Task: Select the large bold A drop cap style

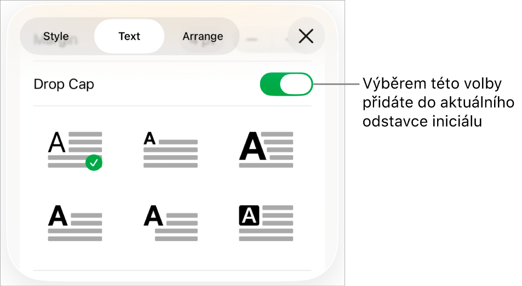Action: click(266, 149)
